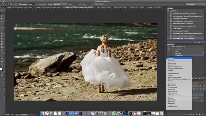The height and width of the screenshot is (116, 206).
Task: Choose 'Перекрытие' blend mode from list
Action: click(x=172, y=84)
